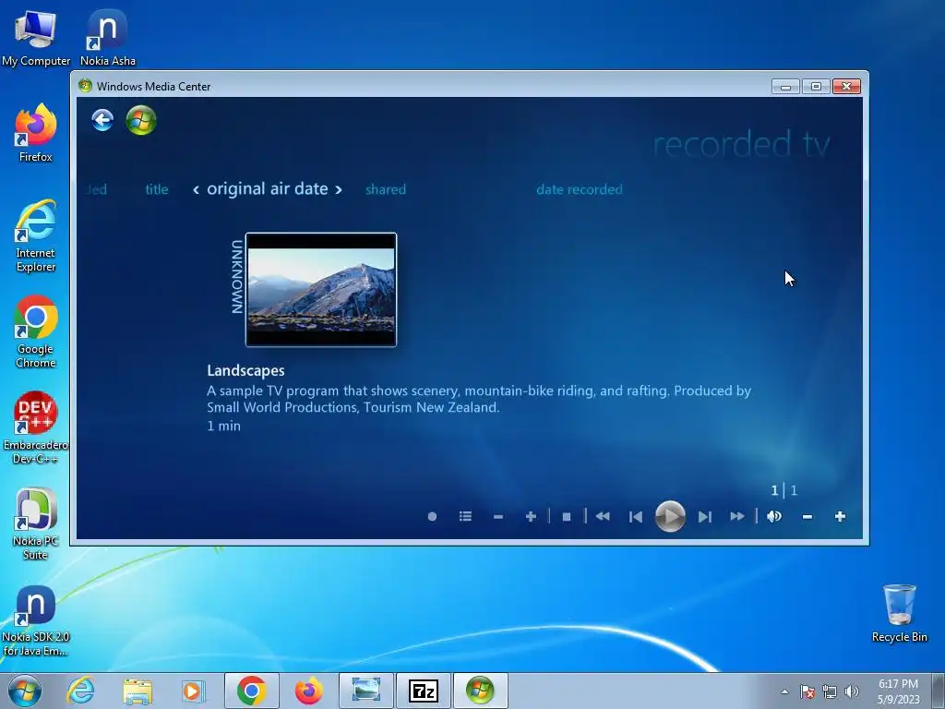Open Windows Media Player in taskbar
945x709 pixels.
[x=193, y=691]
